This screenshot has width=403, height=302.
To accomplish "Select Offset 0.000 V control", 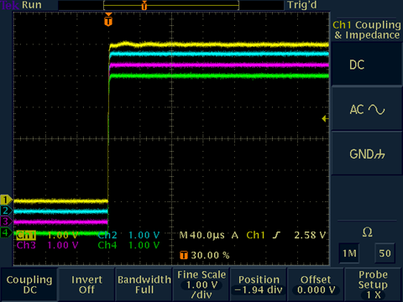I will click(316, 284).
